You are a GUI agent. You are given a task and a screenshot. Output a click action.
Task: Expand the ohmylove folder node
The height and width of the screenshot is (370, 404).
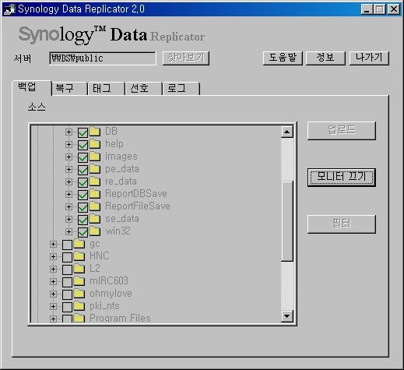[53, 294]
